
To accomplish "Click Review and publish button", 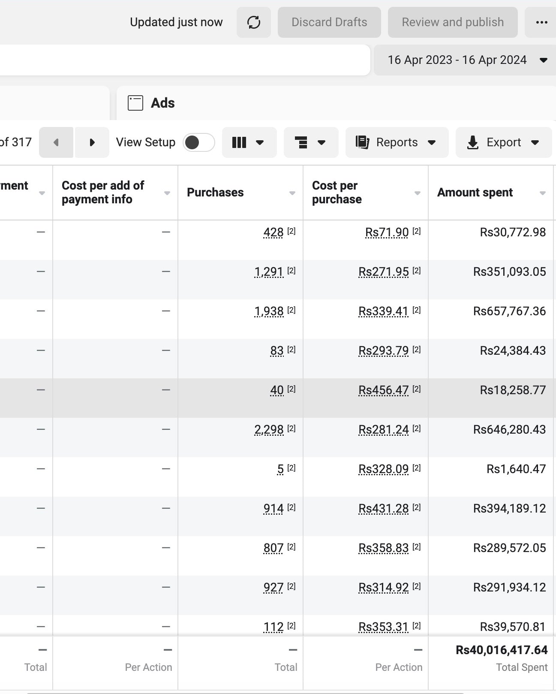I will (x=453, y=22).
